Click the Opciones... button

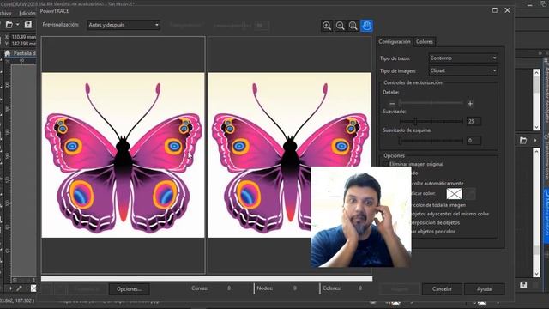tap(129, 289)
